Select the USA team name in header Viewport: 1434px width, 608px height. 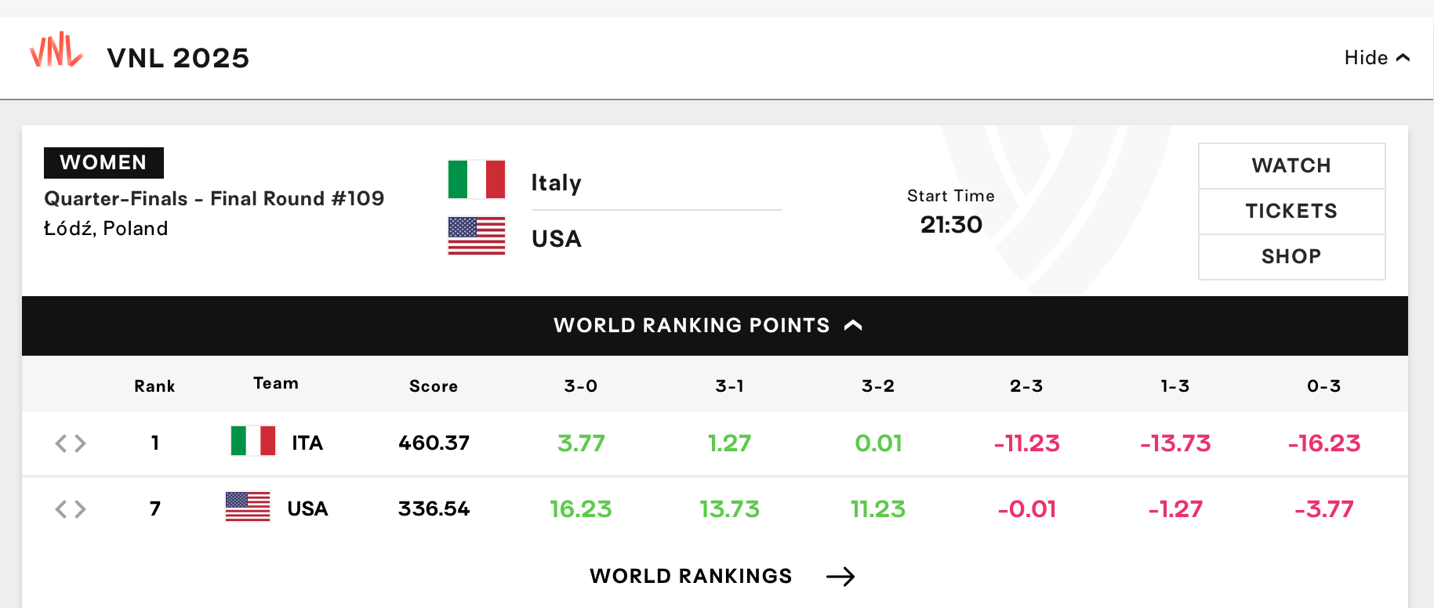[x=556, y=238]
